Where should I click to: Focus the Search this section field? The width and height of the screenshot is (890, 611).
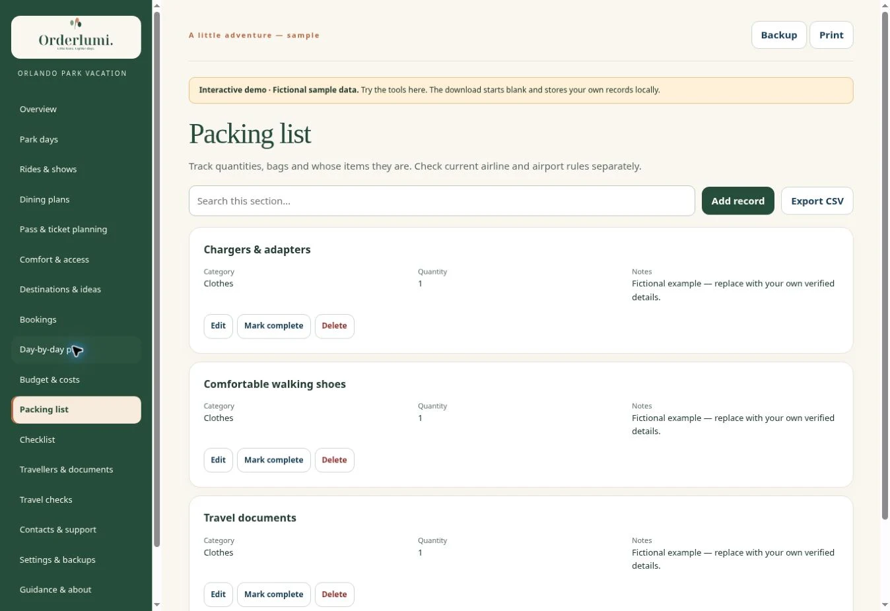tap(442, 201)
